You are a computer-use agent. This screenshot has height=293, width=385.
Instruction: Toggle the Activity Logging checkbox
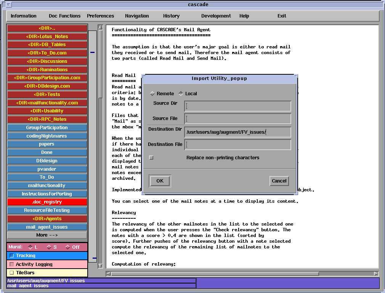pos(11,264)
